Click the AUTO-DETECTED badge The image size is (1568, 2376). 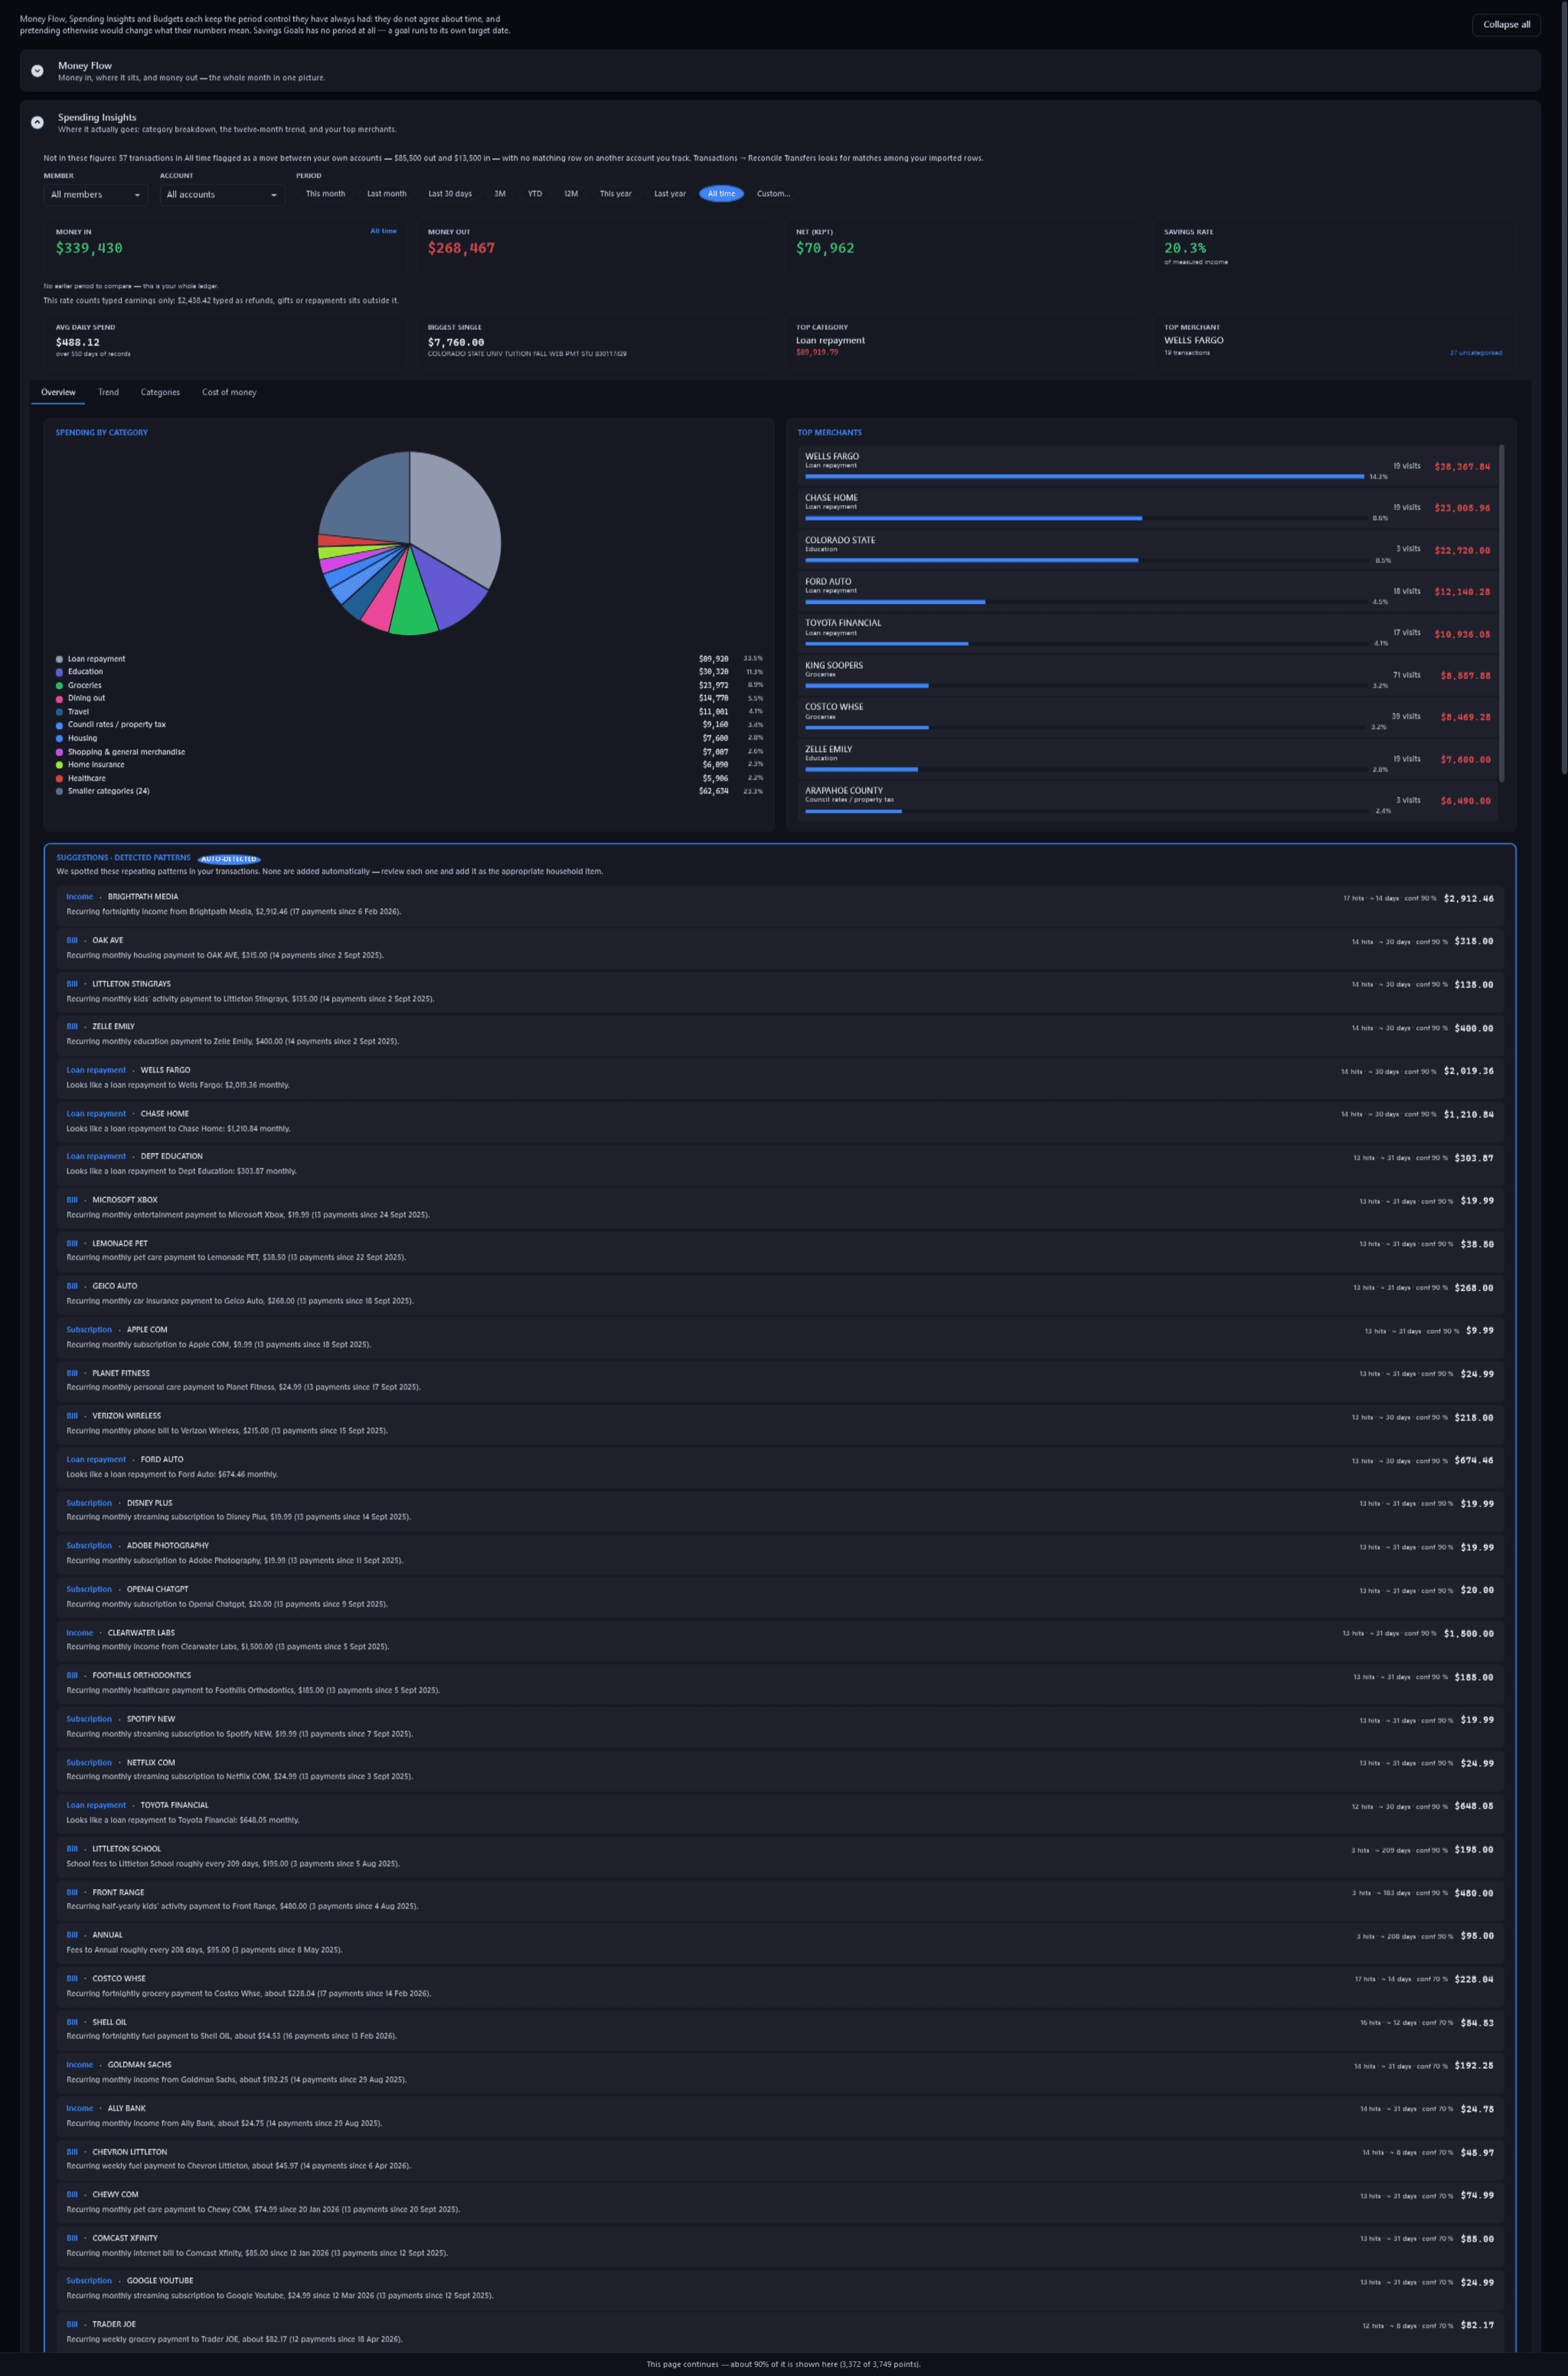229,859
